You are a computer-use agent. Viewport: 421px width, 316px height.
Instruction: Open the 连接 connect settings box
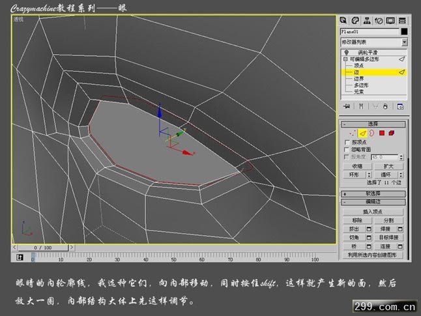coord(400,246)
